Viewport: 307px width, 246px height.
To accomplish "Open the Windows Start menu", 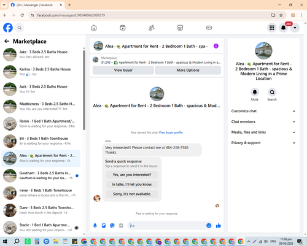I will [x=5, y=242].
